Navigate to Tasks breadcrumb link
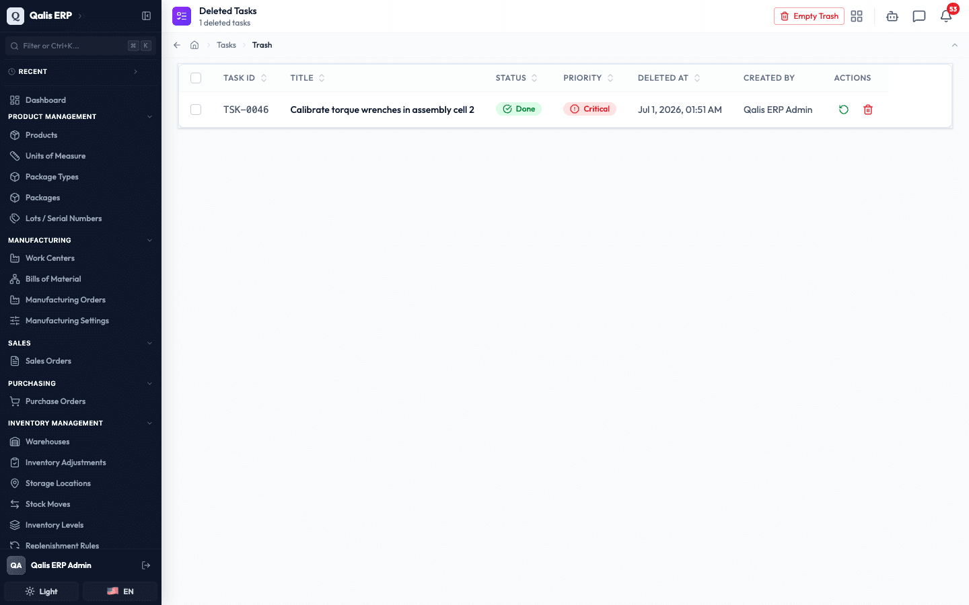 (226, 45)
